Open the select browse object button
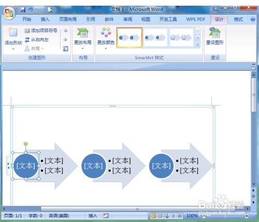 [253, 196]
